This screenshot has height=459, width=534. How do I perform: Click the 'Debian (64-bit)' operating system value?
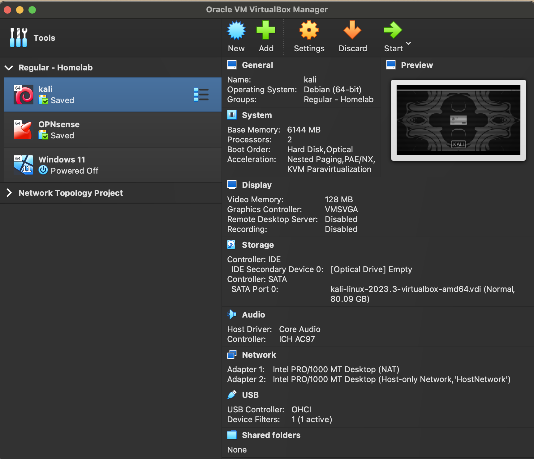pyautogui.click(x=333, y=90)
